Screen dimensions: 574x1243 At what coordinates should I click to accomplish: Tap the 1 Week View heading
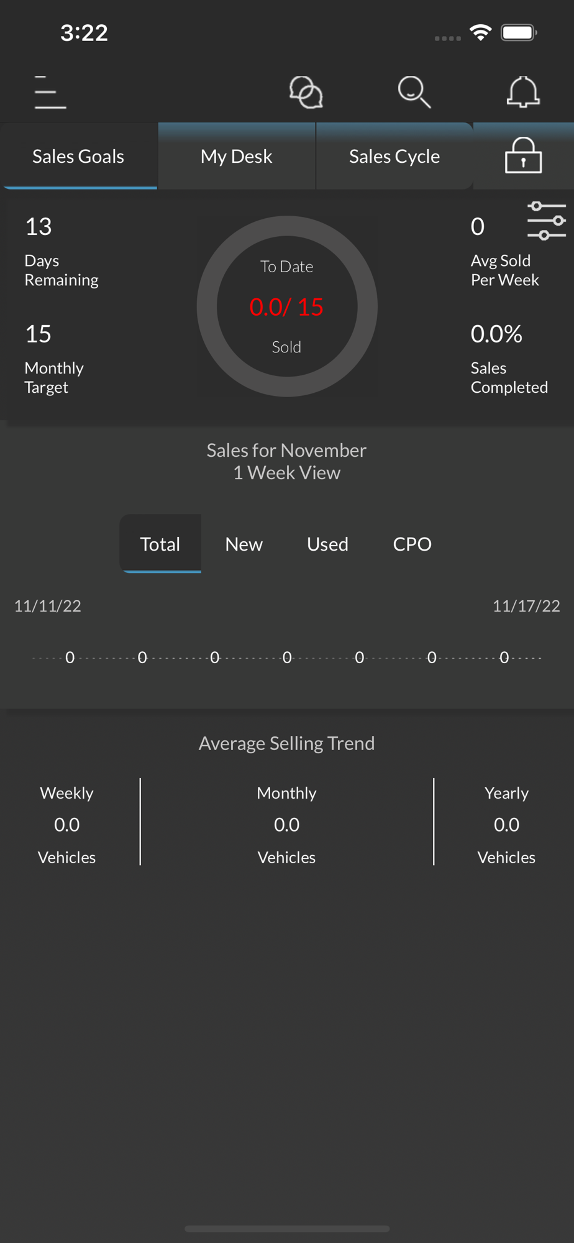pos(287,473)
